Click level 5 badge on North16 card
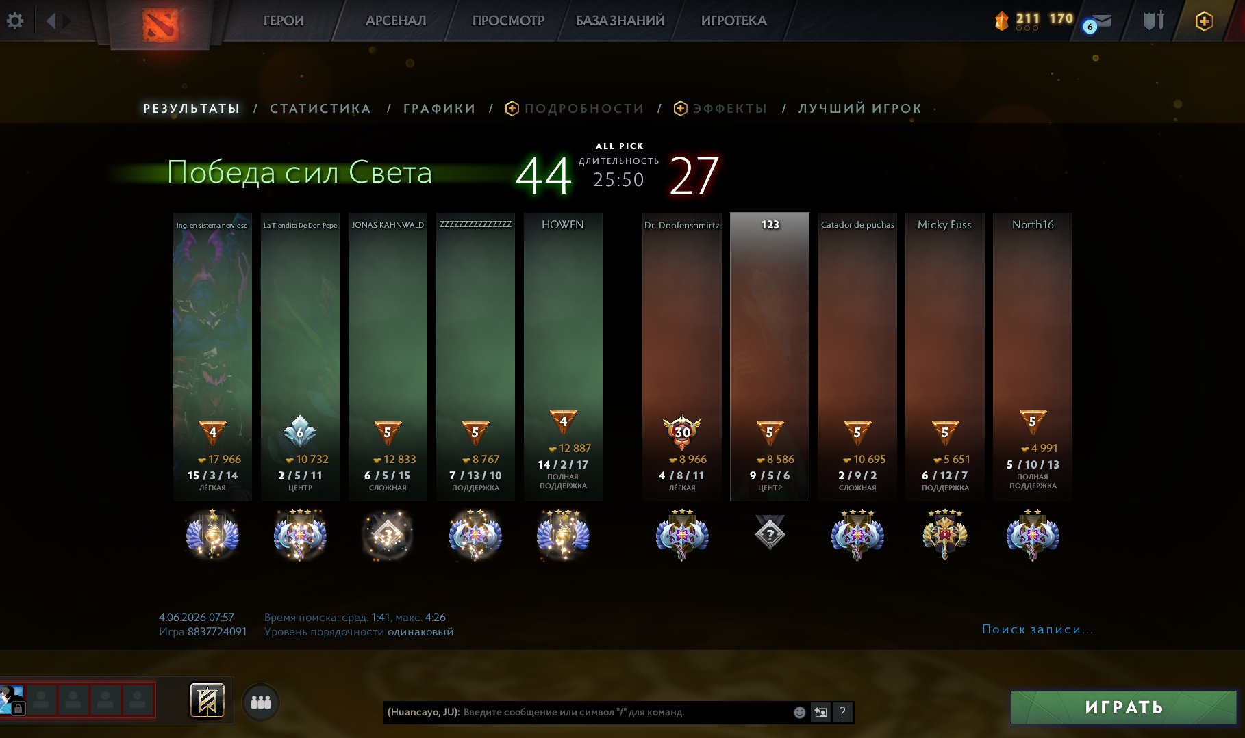Screen dimensions: 1245x738 click(1033, 422)
